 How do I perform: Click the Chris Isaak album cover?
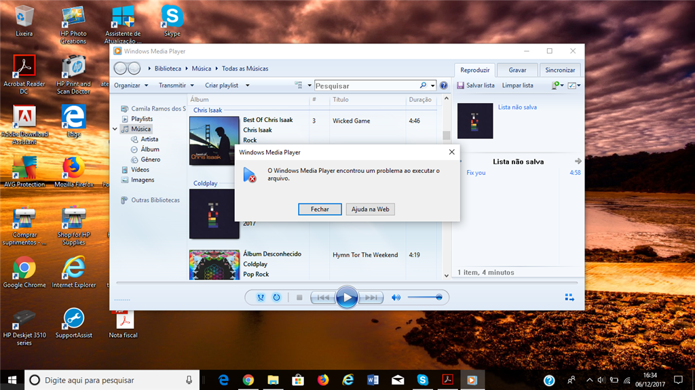click(x=214, y=140)
